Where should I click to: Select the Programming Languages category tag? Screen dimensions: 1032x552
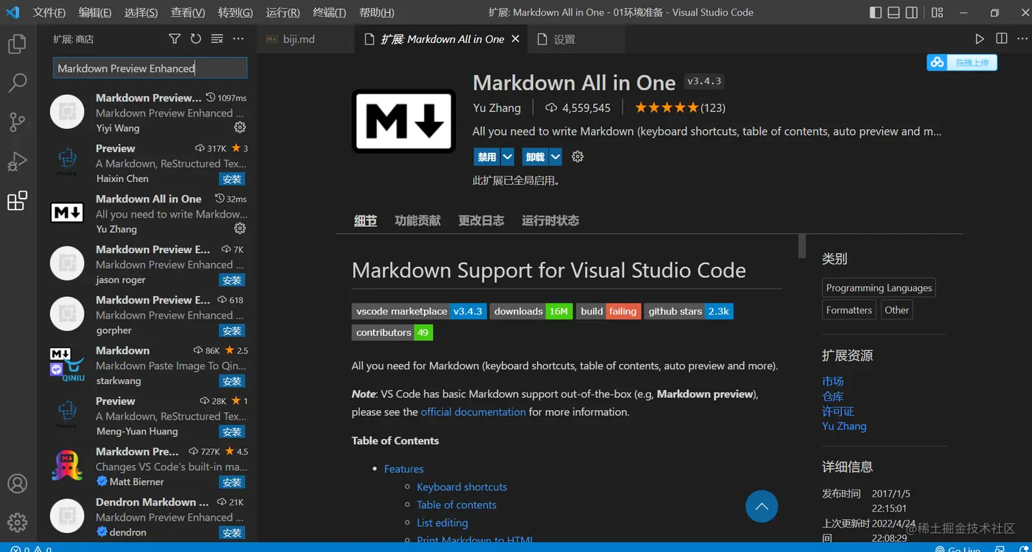[879, 288]
